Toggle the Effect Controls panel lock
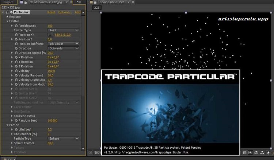The height and width of the screenshot is (160, 274). (x=26, y=2)
